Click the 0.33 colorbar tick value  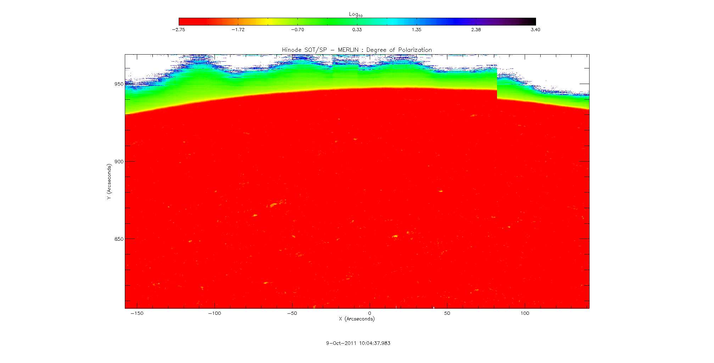[357, 30]
